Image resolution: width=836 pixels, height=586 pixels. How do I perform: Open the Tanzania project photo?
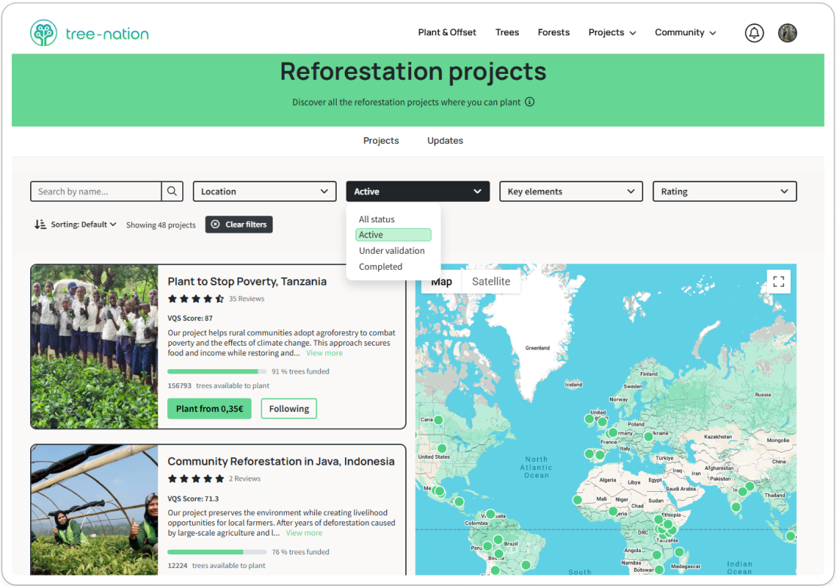94,346
